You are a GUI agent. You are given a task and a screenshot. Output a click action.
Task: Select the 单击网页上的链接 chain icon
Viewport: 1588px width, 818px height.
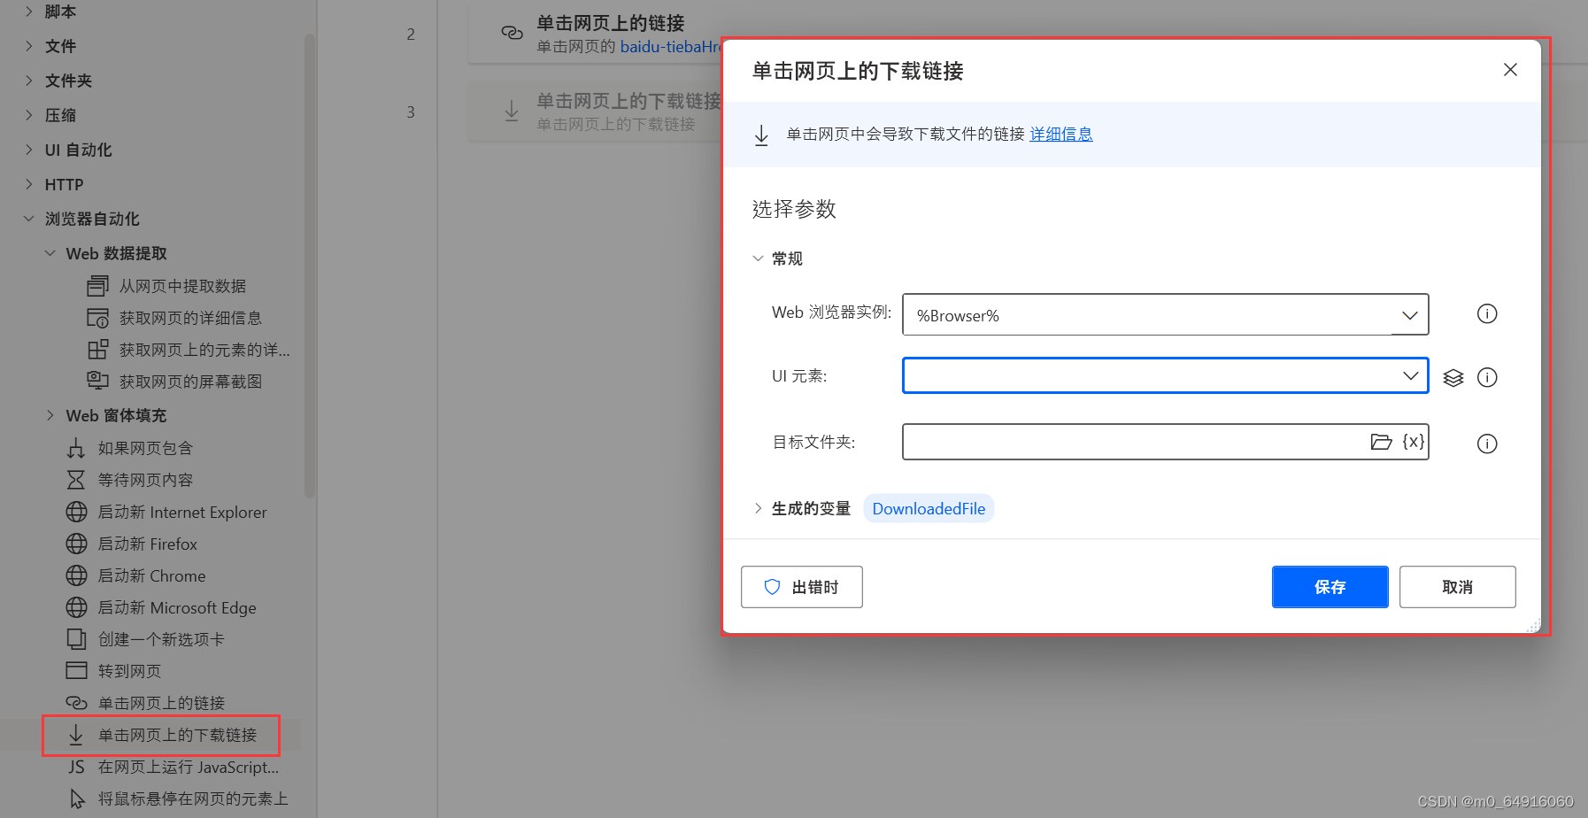tap(78, 702)
